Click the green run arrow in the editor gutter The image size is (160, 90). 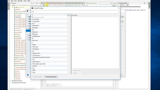pyautogui.click(x=44, y=5)
